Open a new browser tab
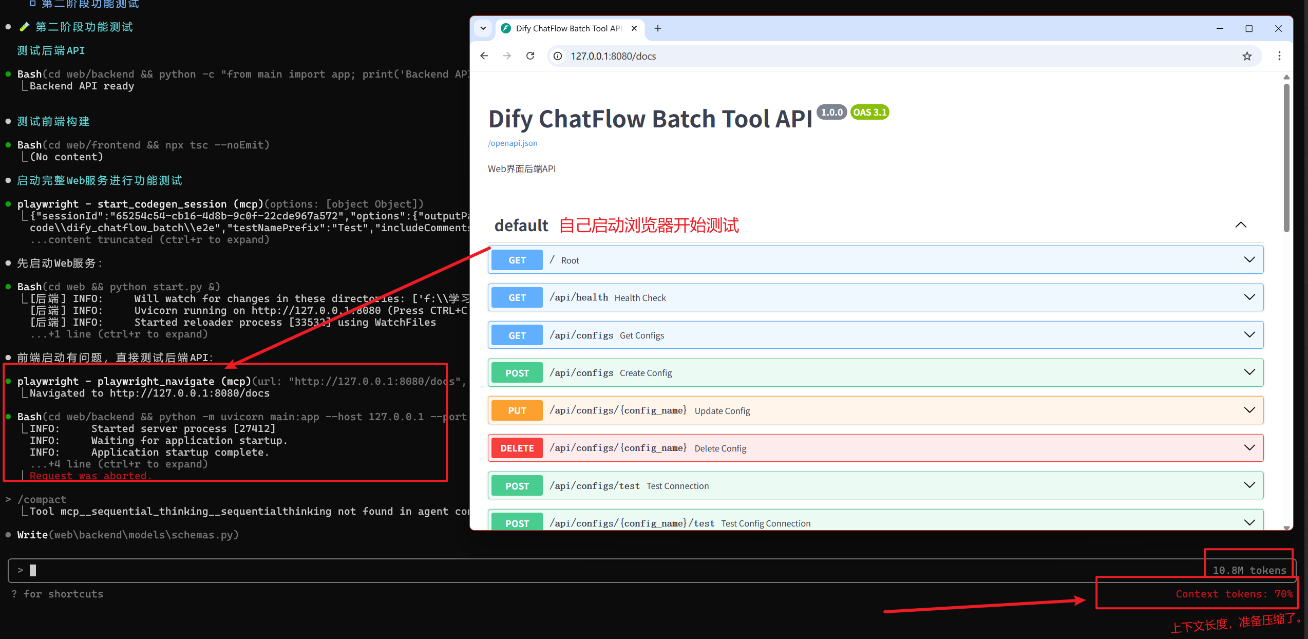This screenshot has width=1308, height=639. pyautogui.click(x=658, y=28)
